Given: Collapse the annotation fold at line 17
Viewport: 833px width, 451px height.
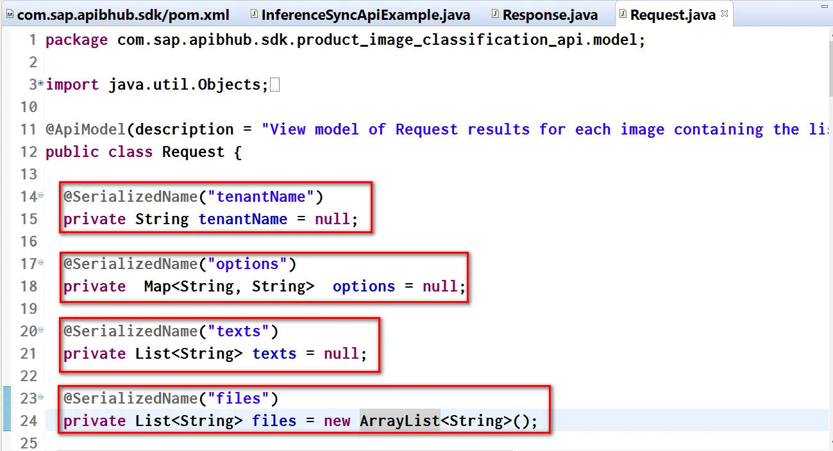Looking at the screenshot, I should coord(41,263).
